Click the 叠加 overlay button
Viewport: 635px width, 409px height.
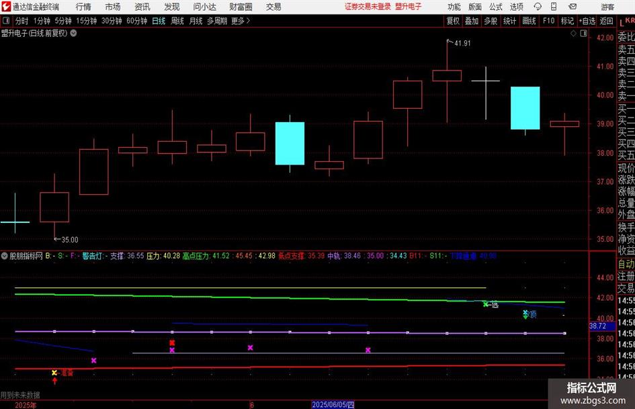(472, 21)
